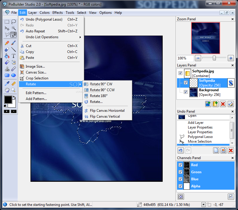Screen dimensions: 238x210
Task: Select the Move Selection tool
Action: (7, 28)
